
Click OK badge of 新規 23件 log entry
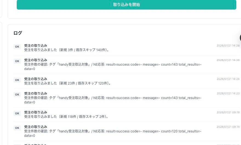click(17, 80)
